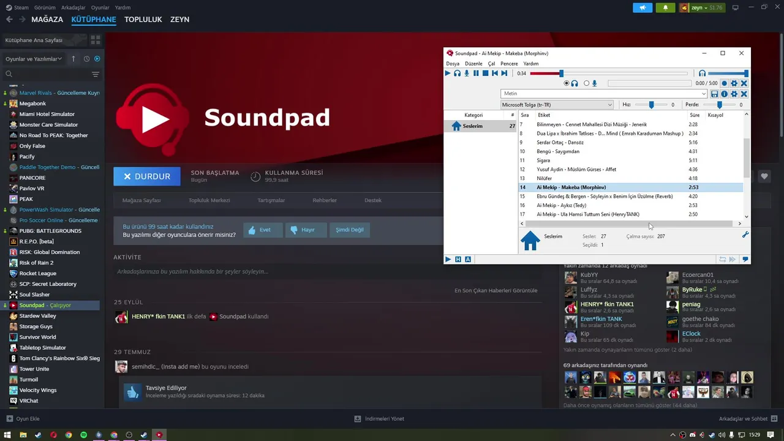The image size is (784, 441).
Task: Choose Hayır thumbs down recommendation
Action: point(307,230)
